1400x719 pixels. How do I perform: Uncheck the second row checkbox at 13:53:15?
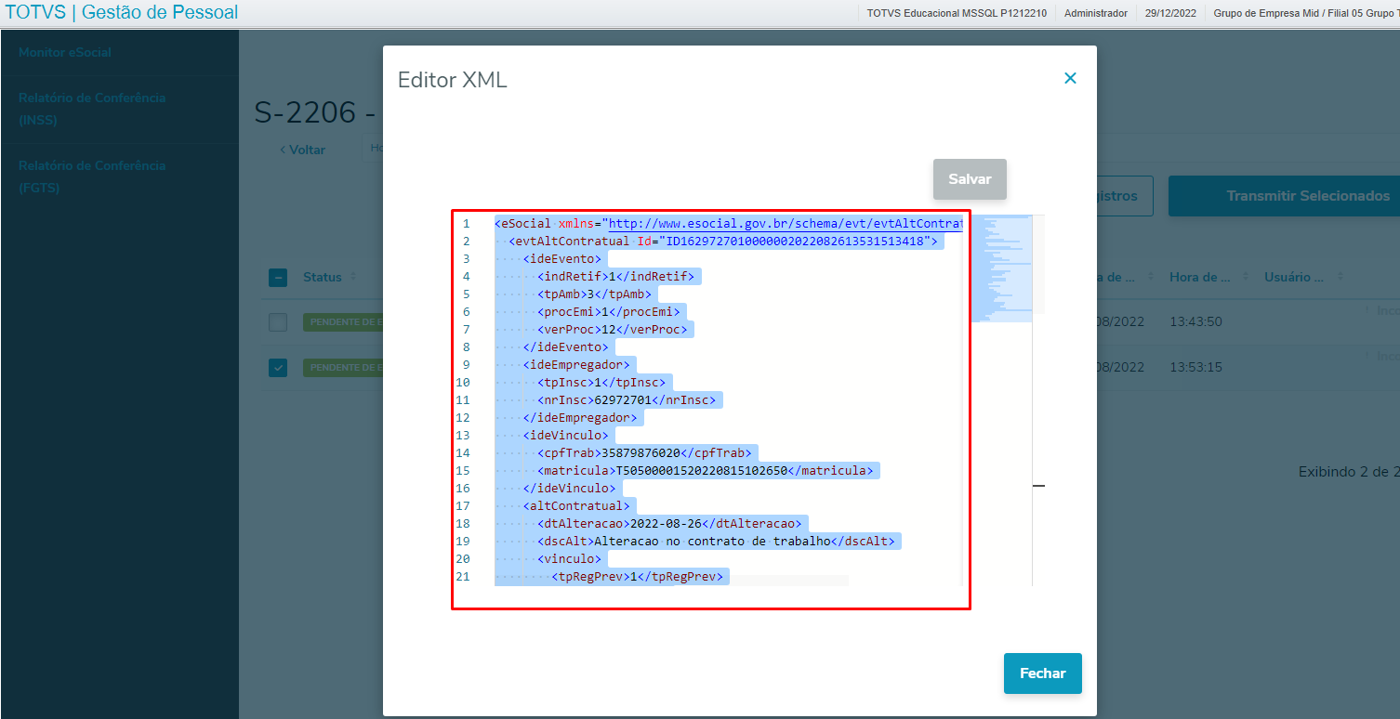[x=278, y=368]
